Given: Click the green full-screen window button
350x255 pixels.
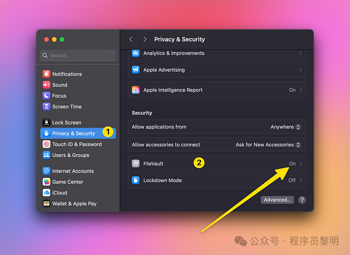Looking at the screenshot, I should (62, 39).
